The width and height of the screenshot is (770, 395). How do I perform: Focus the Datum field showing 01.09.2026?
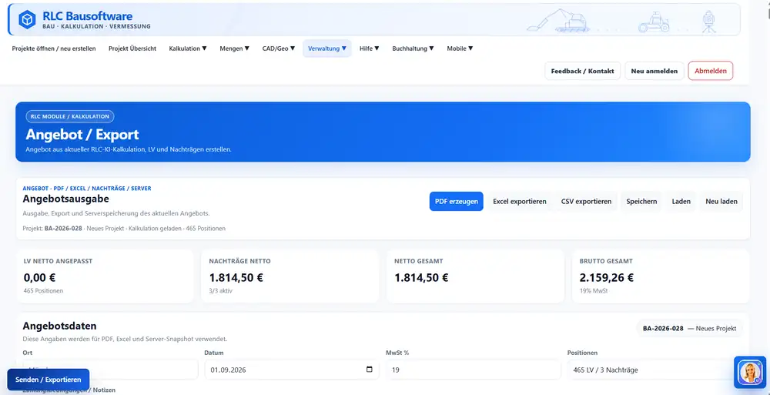(292, 370)
